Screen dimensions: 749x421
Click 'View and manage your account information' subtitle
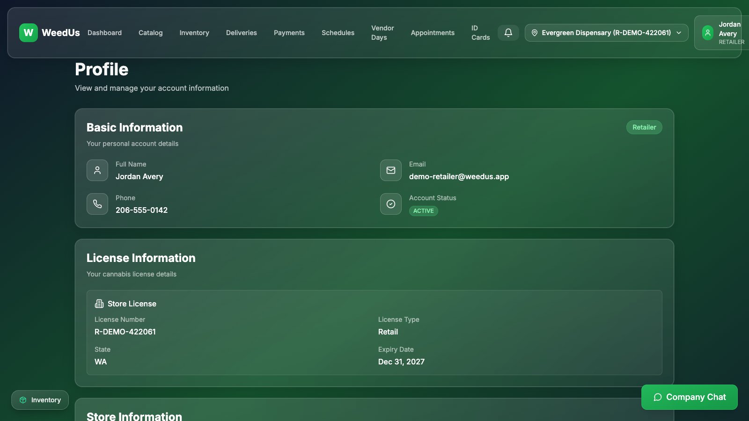tap(152, 88)
